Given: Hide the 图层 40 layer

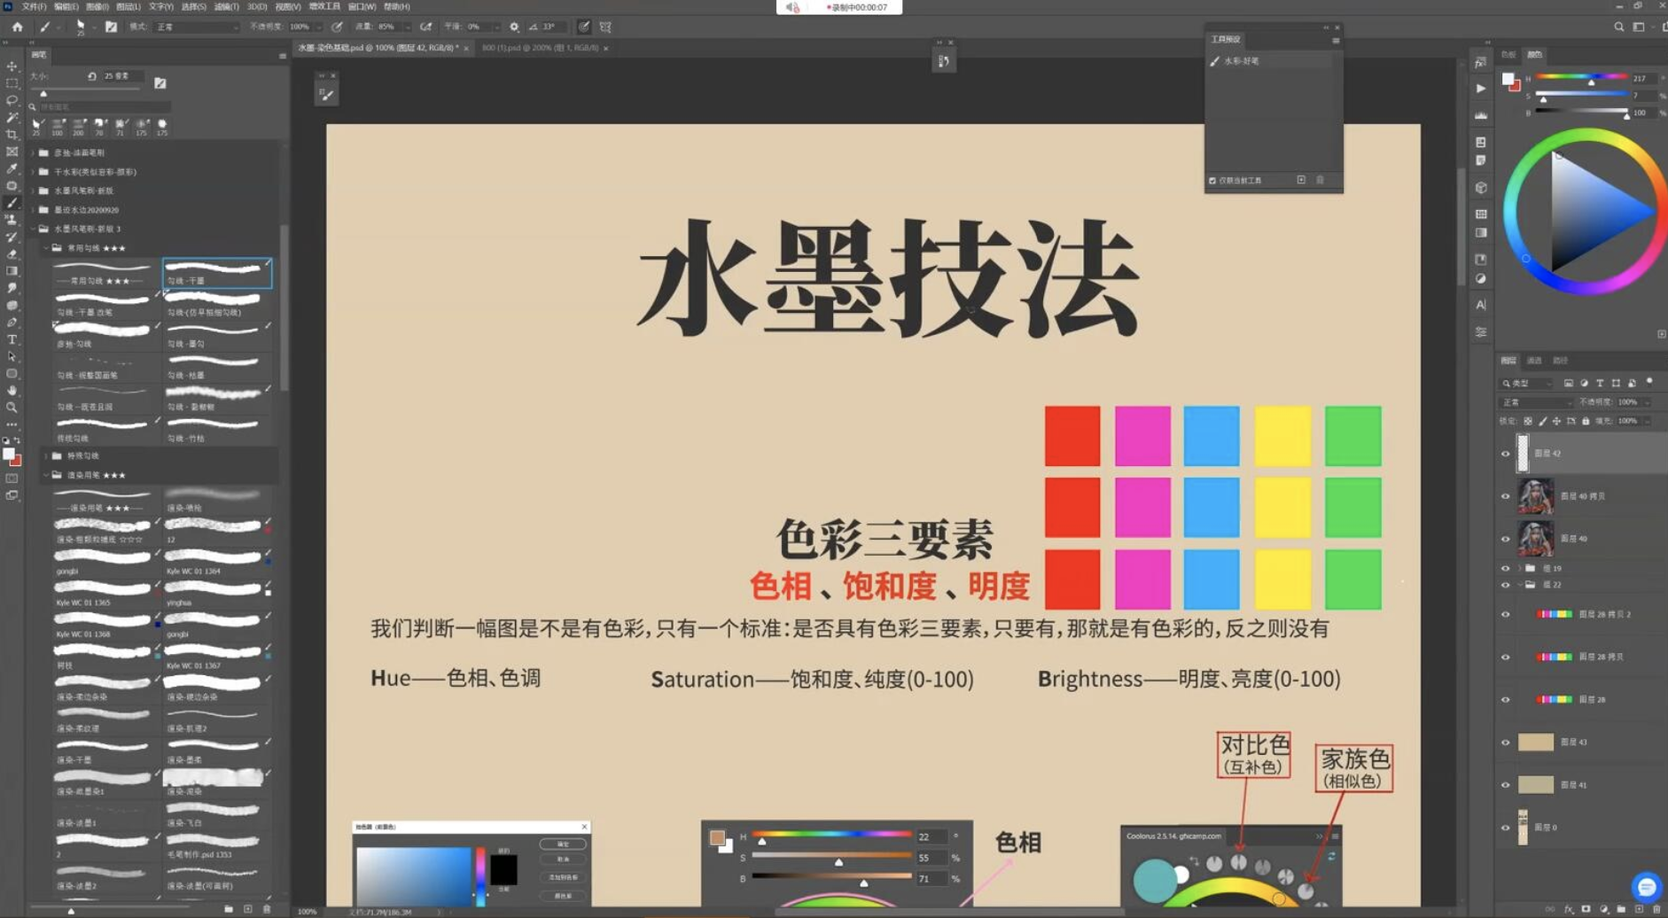Looking at the screenshot, I should pyautogui.click(x=1506, y=538).
